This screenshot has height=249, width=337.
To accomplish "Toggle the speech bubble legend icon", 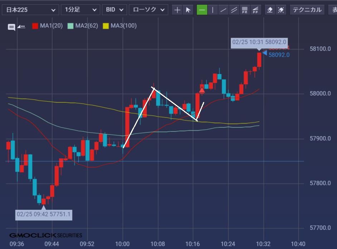I will [11, 27].
